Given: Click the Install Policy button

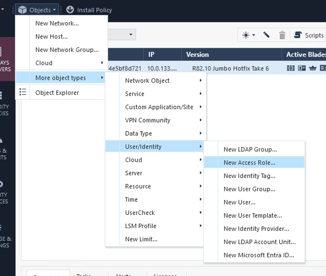Looking at the screenshot, I should click(89, 10).
